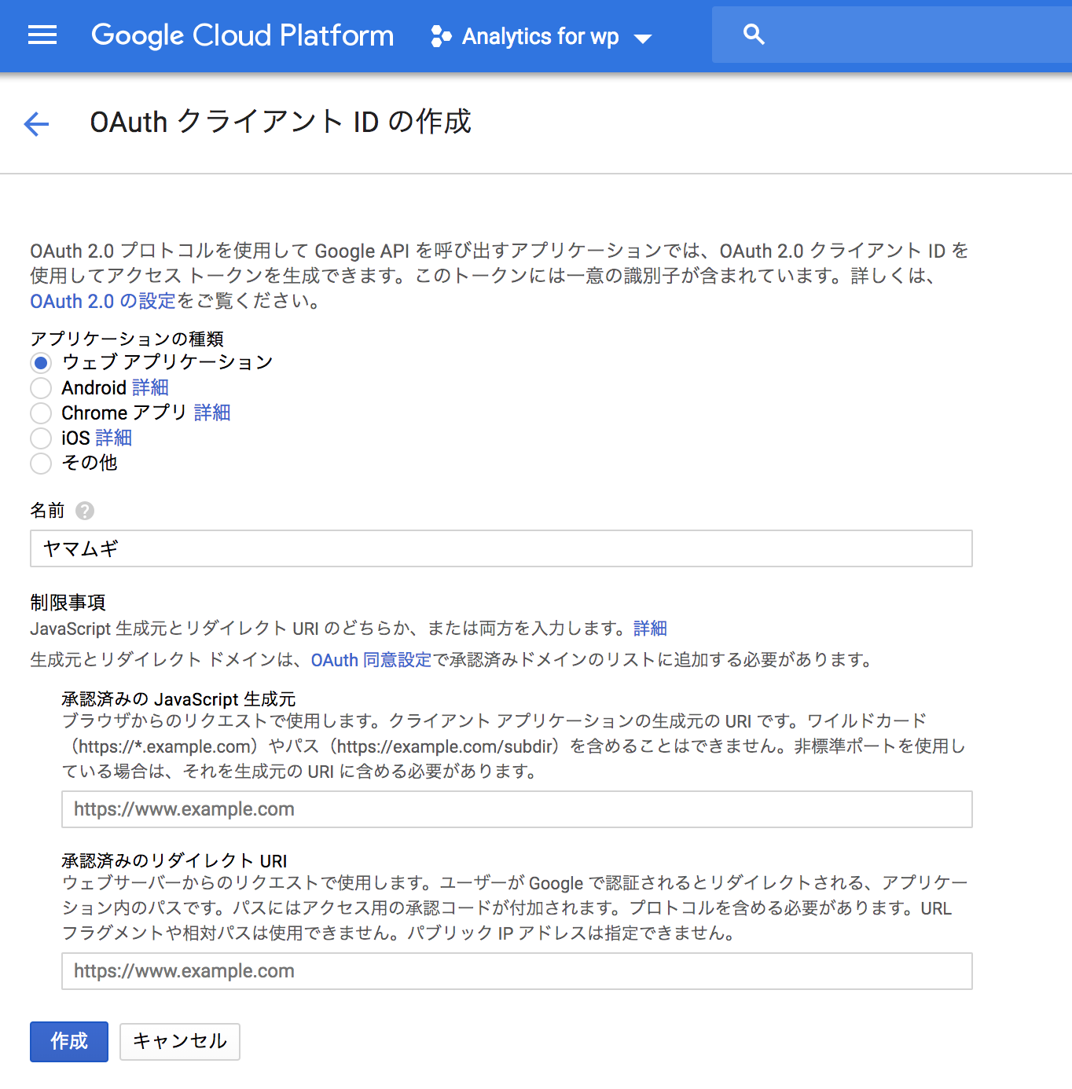Click the 承認済みの JavaScript 生成元 input field
The width and height of the screenshot is (1072, 1089).
[x=517, y=809]
